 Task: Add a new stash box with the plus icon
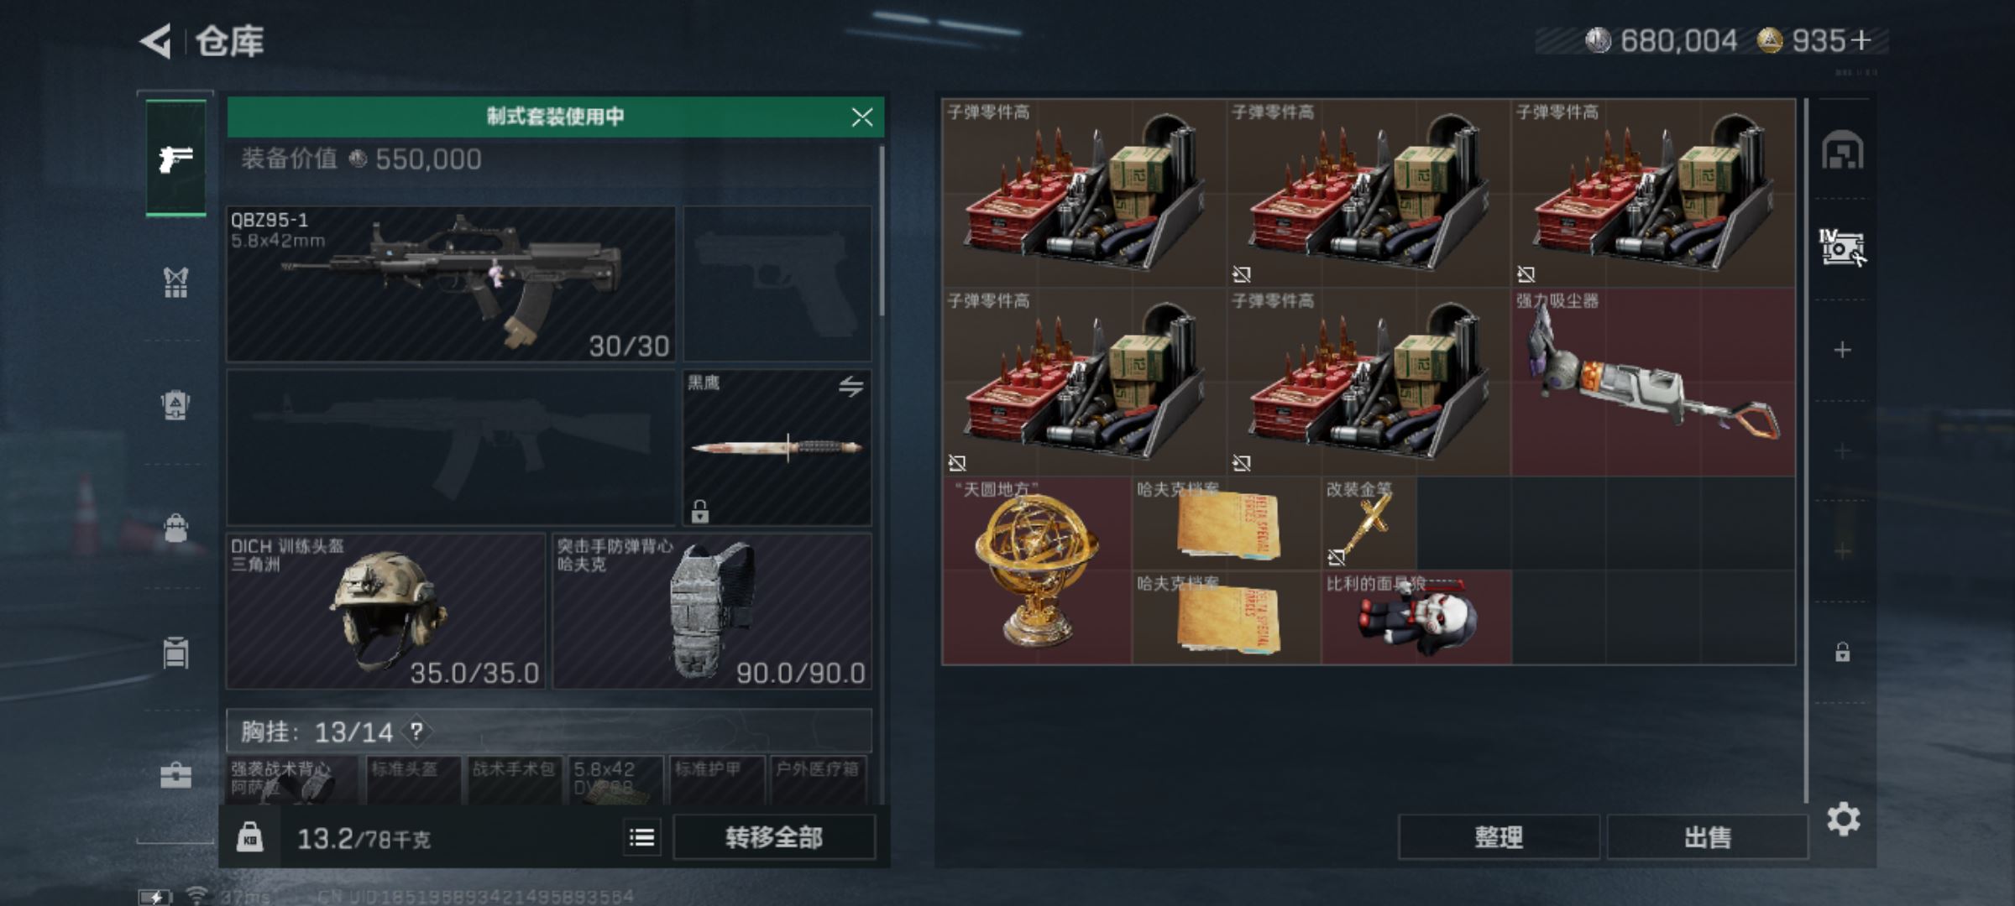1842,350
